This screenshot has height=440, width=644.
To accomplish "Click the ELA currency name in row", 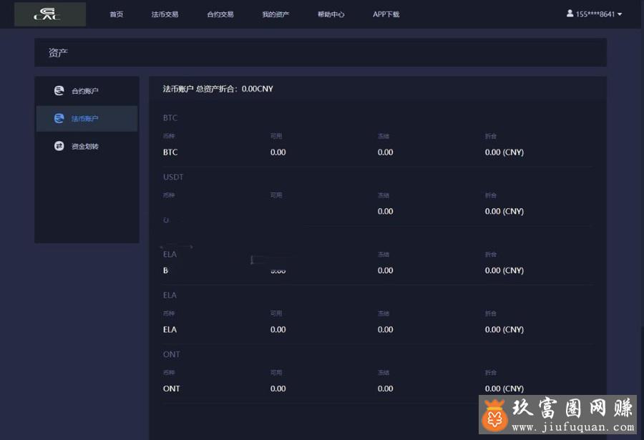I will (x=170, y=330).
